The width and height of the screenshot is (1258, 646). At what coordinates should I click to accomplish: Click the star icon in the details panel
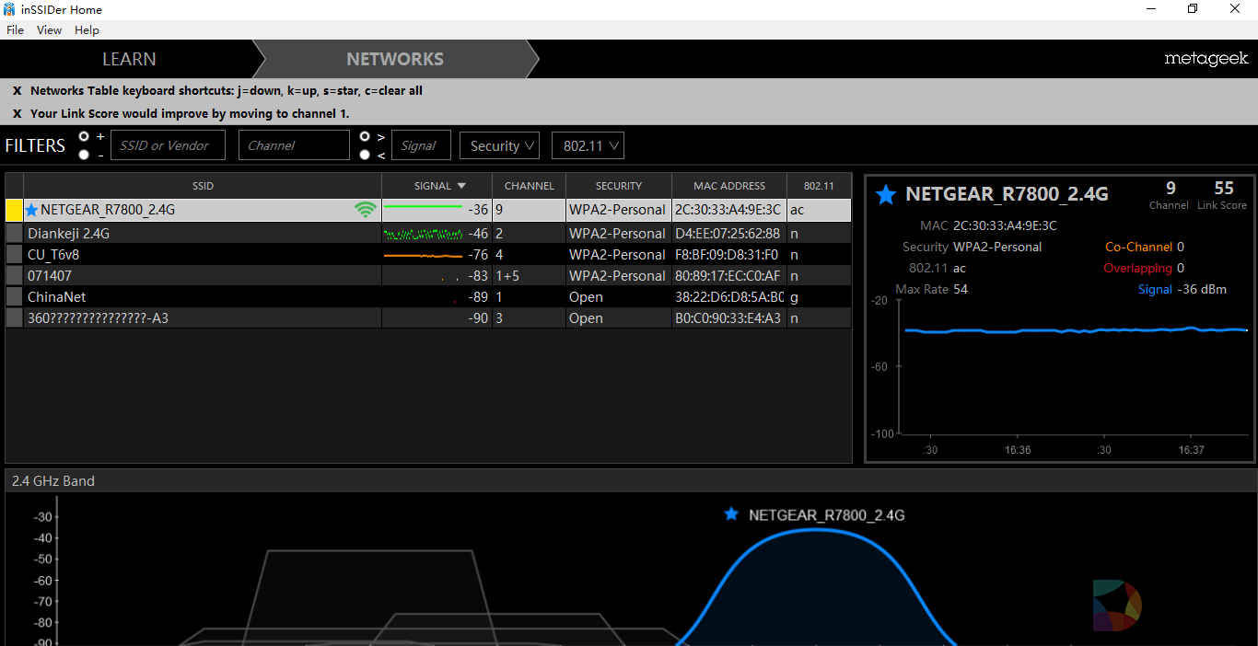[886, 194]
